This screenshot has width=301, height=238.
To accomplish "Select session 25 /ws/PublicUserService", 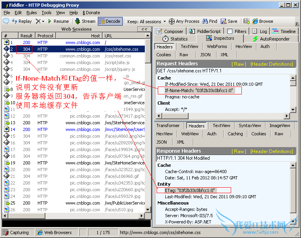I will pos(74,203).
